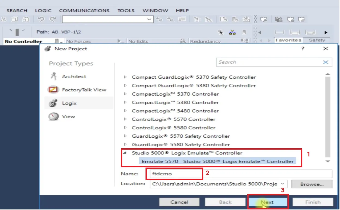Click the Next button

(x=267, y=202)
